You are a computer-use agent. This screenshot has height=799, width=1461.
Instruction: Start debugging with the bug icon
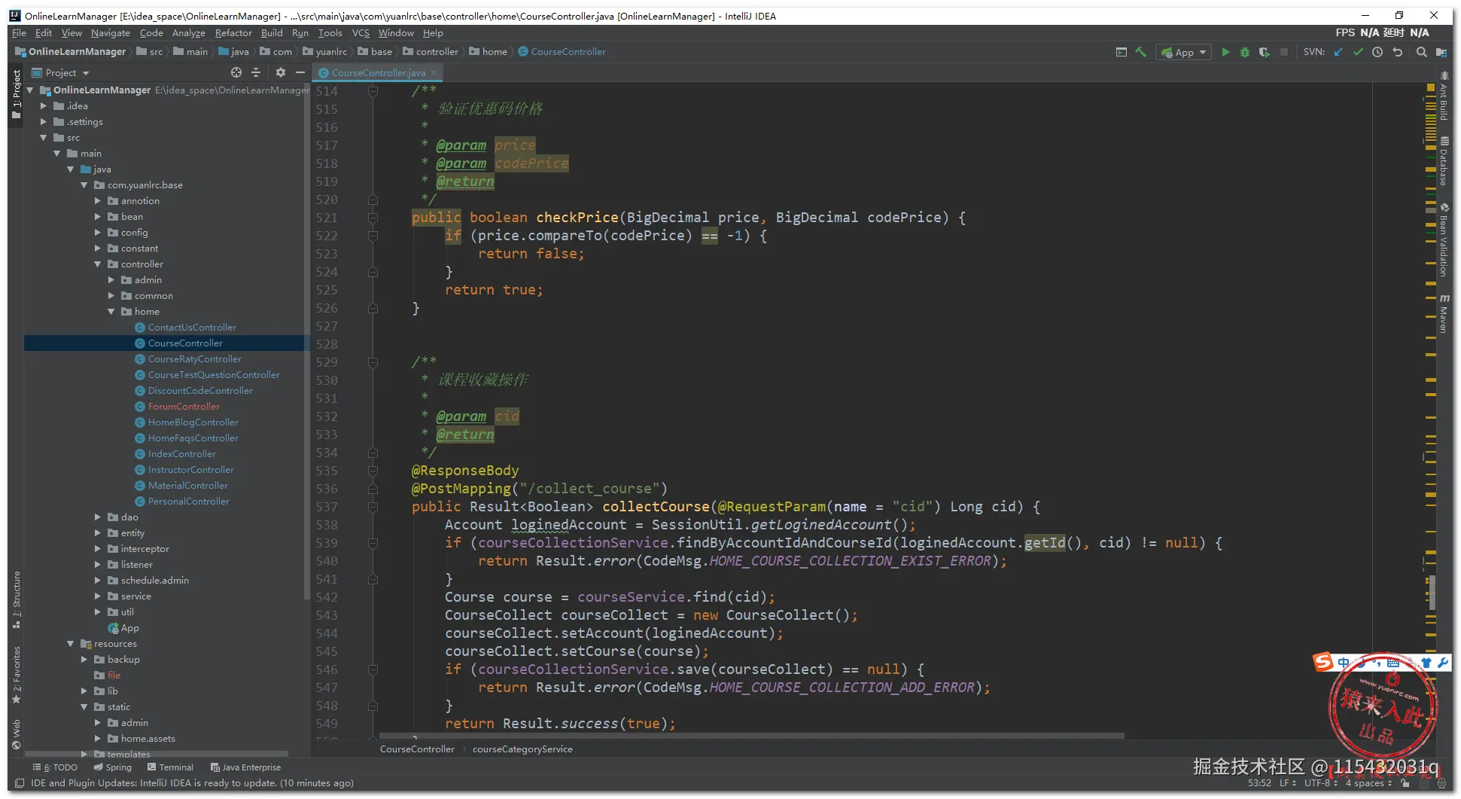pos(1245,52)
